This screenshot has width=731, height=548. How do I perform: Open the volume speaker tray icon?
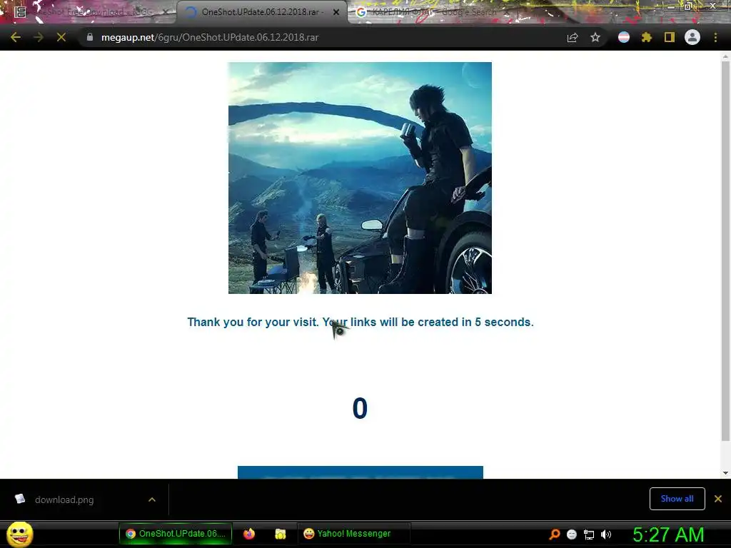pyautogui.click(x=606, y=534)
